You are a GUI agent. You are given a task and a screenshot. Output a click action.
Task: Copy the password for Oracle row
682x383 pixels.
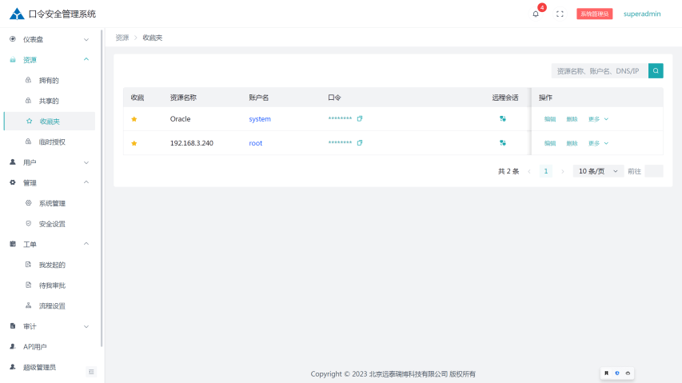coord(360,119)
